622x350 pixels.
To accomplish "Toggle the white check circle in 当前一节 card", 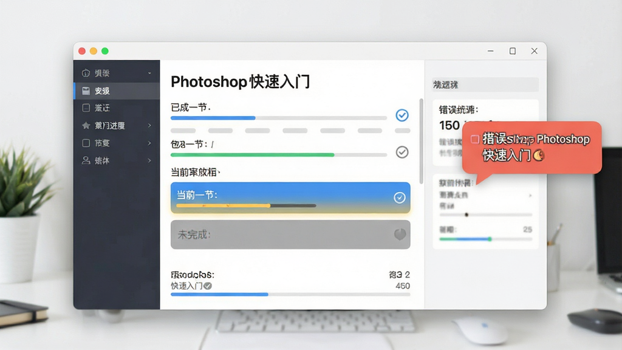I will coord(400,197).
